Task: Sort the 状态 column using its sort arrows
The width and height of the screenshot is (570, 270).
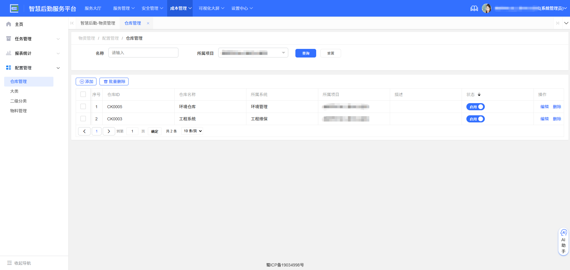Action: [x=479, y=95]
